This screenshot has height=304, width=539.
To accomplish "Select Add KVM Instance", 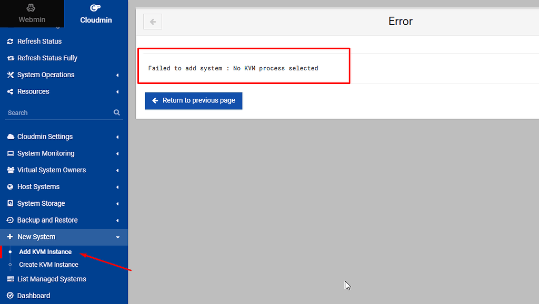I will tap(45, 251).
